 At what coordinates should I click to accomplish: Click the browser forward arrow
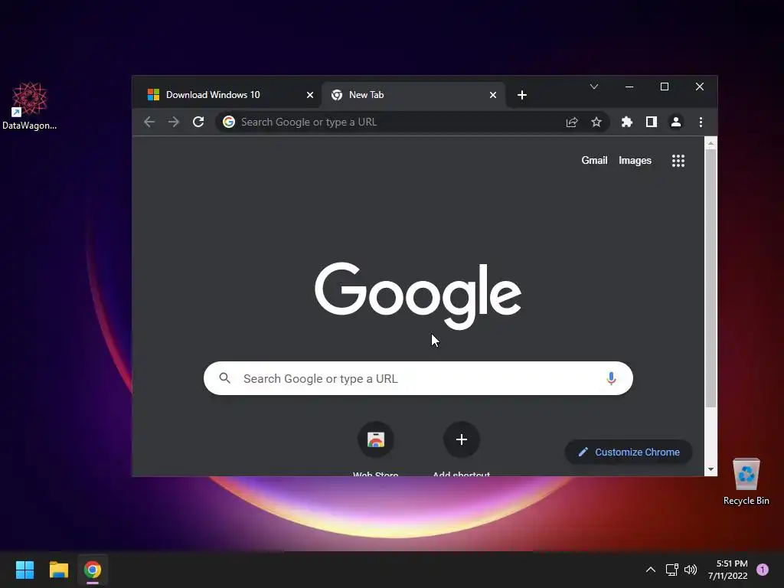tap(174, 122)
